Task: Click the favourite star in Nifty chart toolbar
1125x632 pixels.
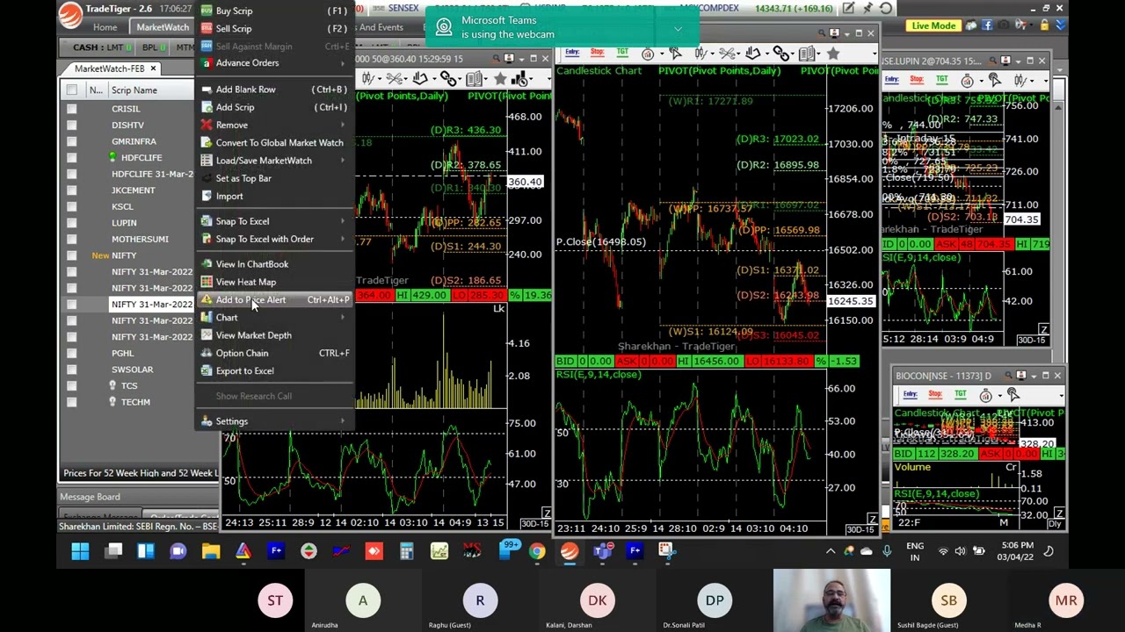Action: point(832,54)
